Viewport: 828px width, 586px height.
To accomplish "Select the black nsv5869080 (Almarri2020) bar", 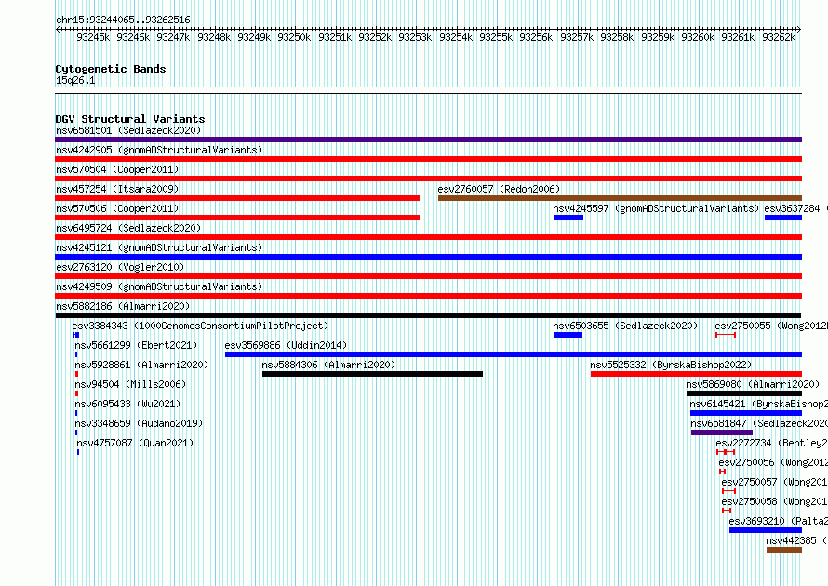I will pos(744,393).
